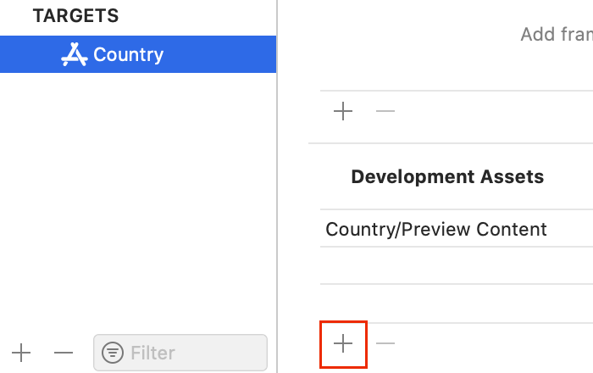Remove framework using the upper minus
Image resolution: width=593 pixels, height=373 pixels.
coord(385,111)
